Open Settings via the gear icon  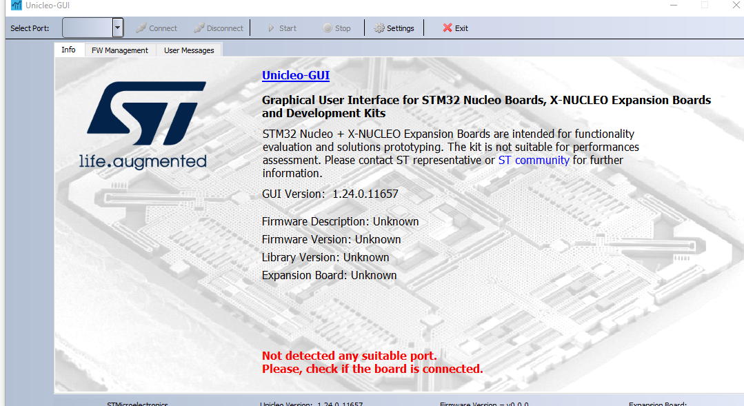click(x=378, y=28)
